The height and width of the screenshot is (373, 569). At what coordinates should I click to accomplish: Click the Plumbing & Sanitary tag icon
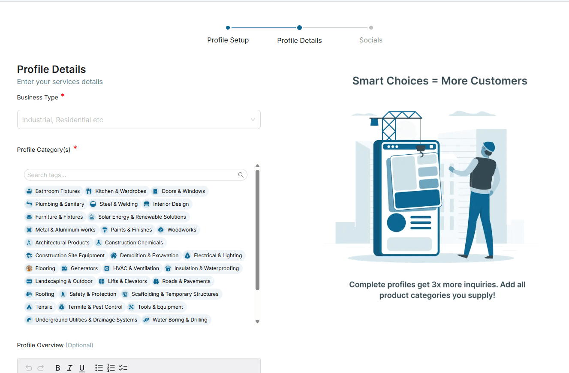click(x=29, y=204)
